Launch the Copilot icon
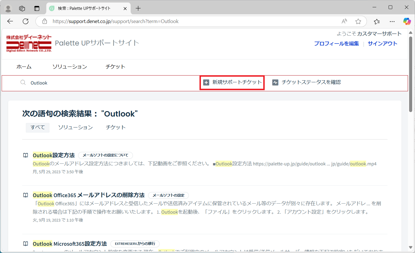Image resolution: width=415 pixels, height=253 pixels. 407,21
